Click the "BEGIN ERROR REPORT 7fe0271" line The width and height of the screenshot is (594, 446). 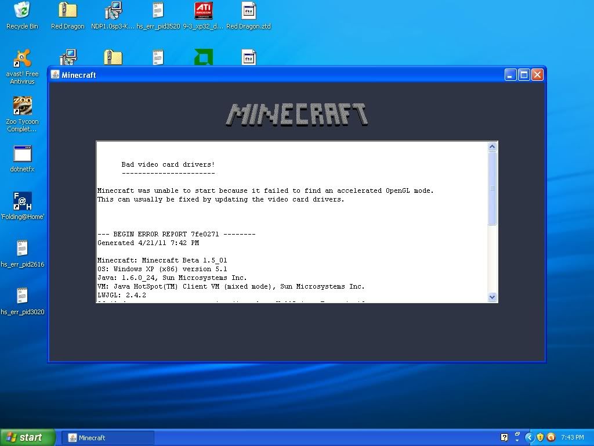(x=176, y=234)
